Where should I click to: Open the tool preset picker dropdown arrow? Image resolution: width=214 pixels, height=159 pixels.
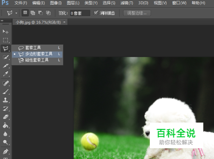pyautogui.click(x=16, y=13)
